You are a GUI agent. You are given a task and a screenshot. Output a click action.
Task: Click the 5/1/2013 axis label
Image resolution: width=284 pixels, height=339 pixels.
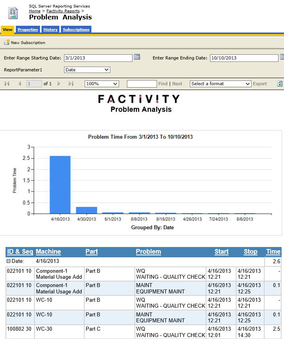[113, 219]
